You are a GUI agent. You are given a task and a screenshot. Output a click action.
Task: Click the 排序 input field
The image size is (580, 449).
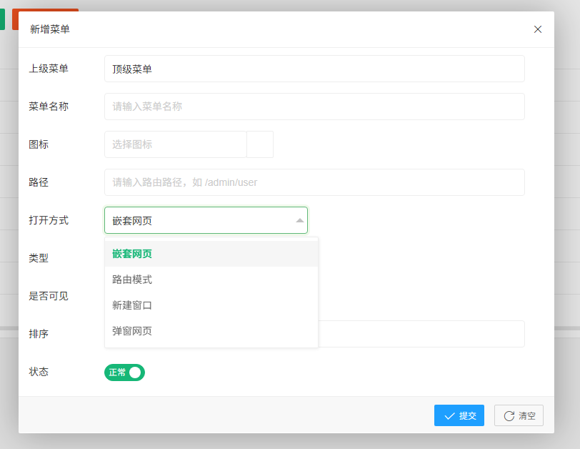coord(421,334)
